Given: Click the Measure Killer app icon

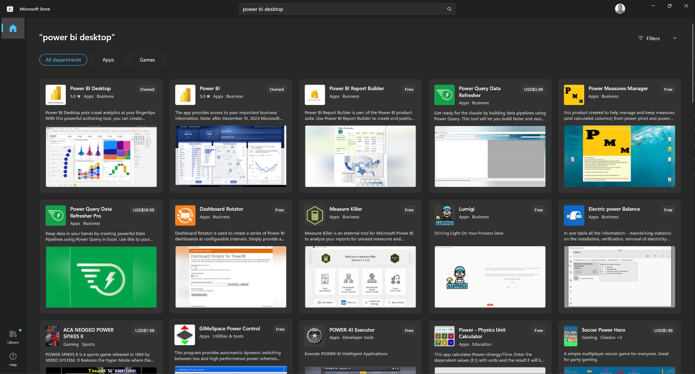Looking at the screenshot, I should [315, 215].
